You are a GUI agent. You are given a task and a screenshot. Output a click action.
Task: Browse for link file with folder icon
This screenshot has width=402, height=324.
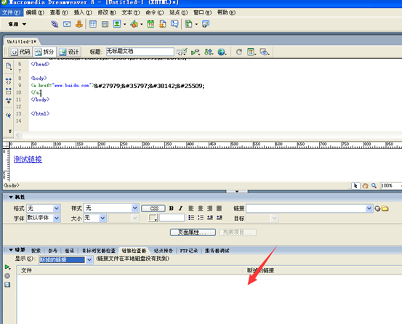(385, 208)
